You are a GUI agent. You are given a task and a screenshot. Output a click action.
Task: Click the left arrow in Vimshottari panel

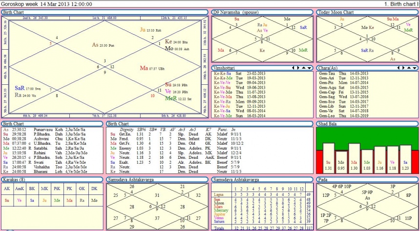click(292, 68)
